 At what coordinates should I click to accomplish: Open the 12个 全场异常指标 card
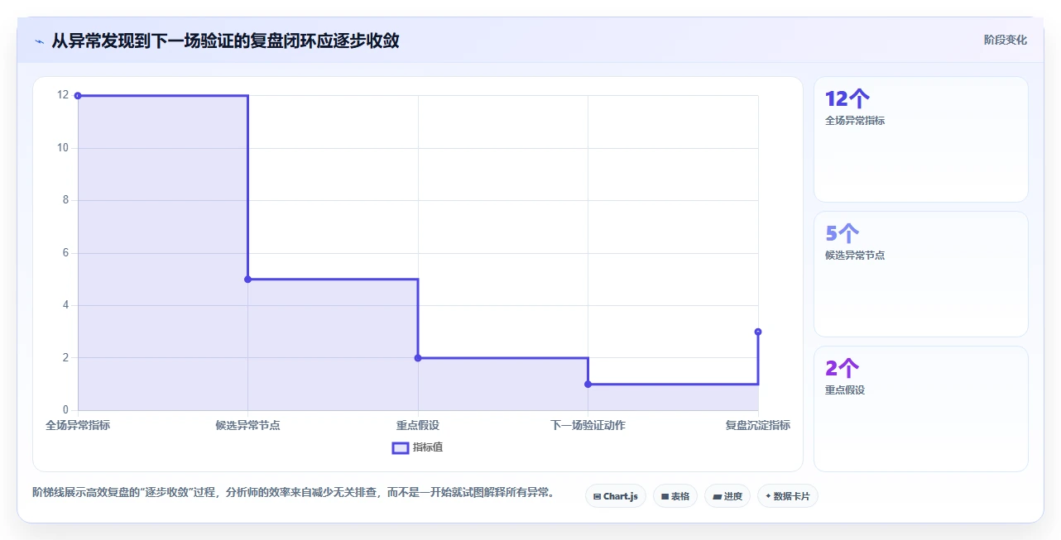click(921, 140)
